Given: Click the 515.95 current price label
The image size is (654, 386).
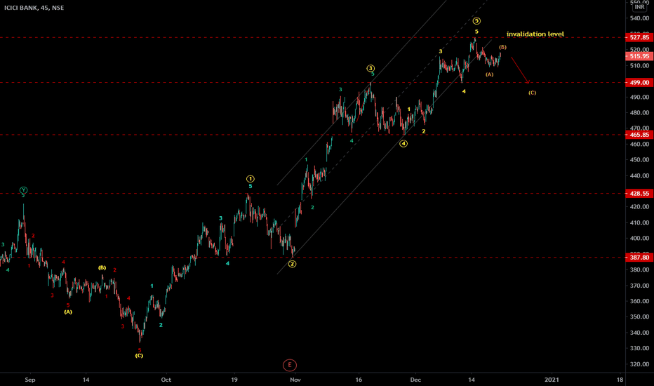Looking at the screenshot, I should [639, 56].
